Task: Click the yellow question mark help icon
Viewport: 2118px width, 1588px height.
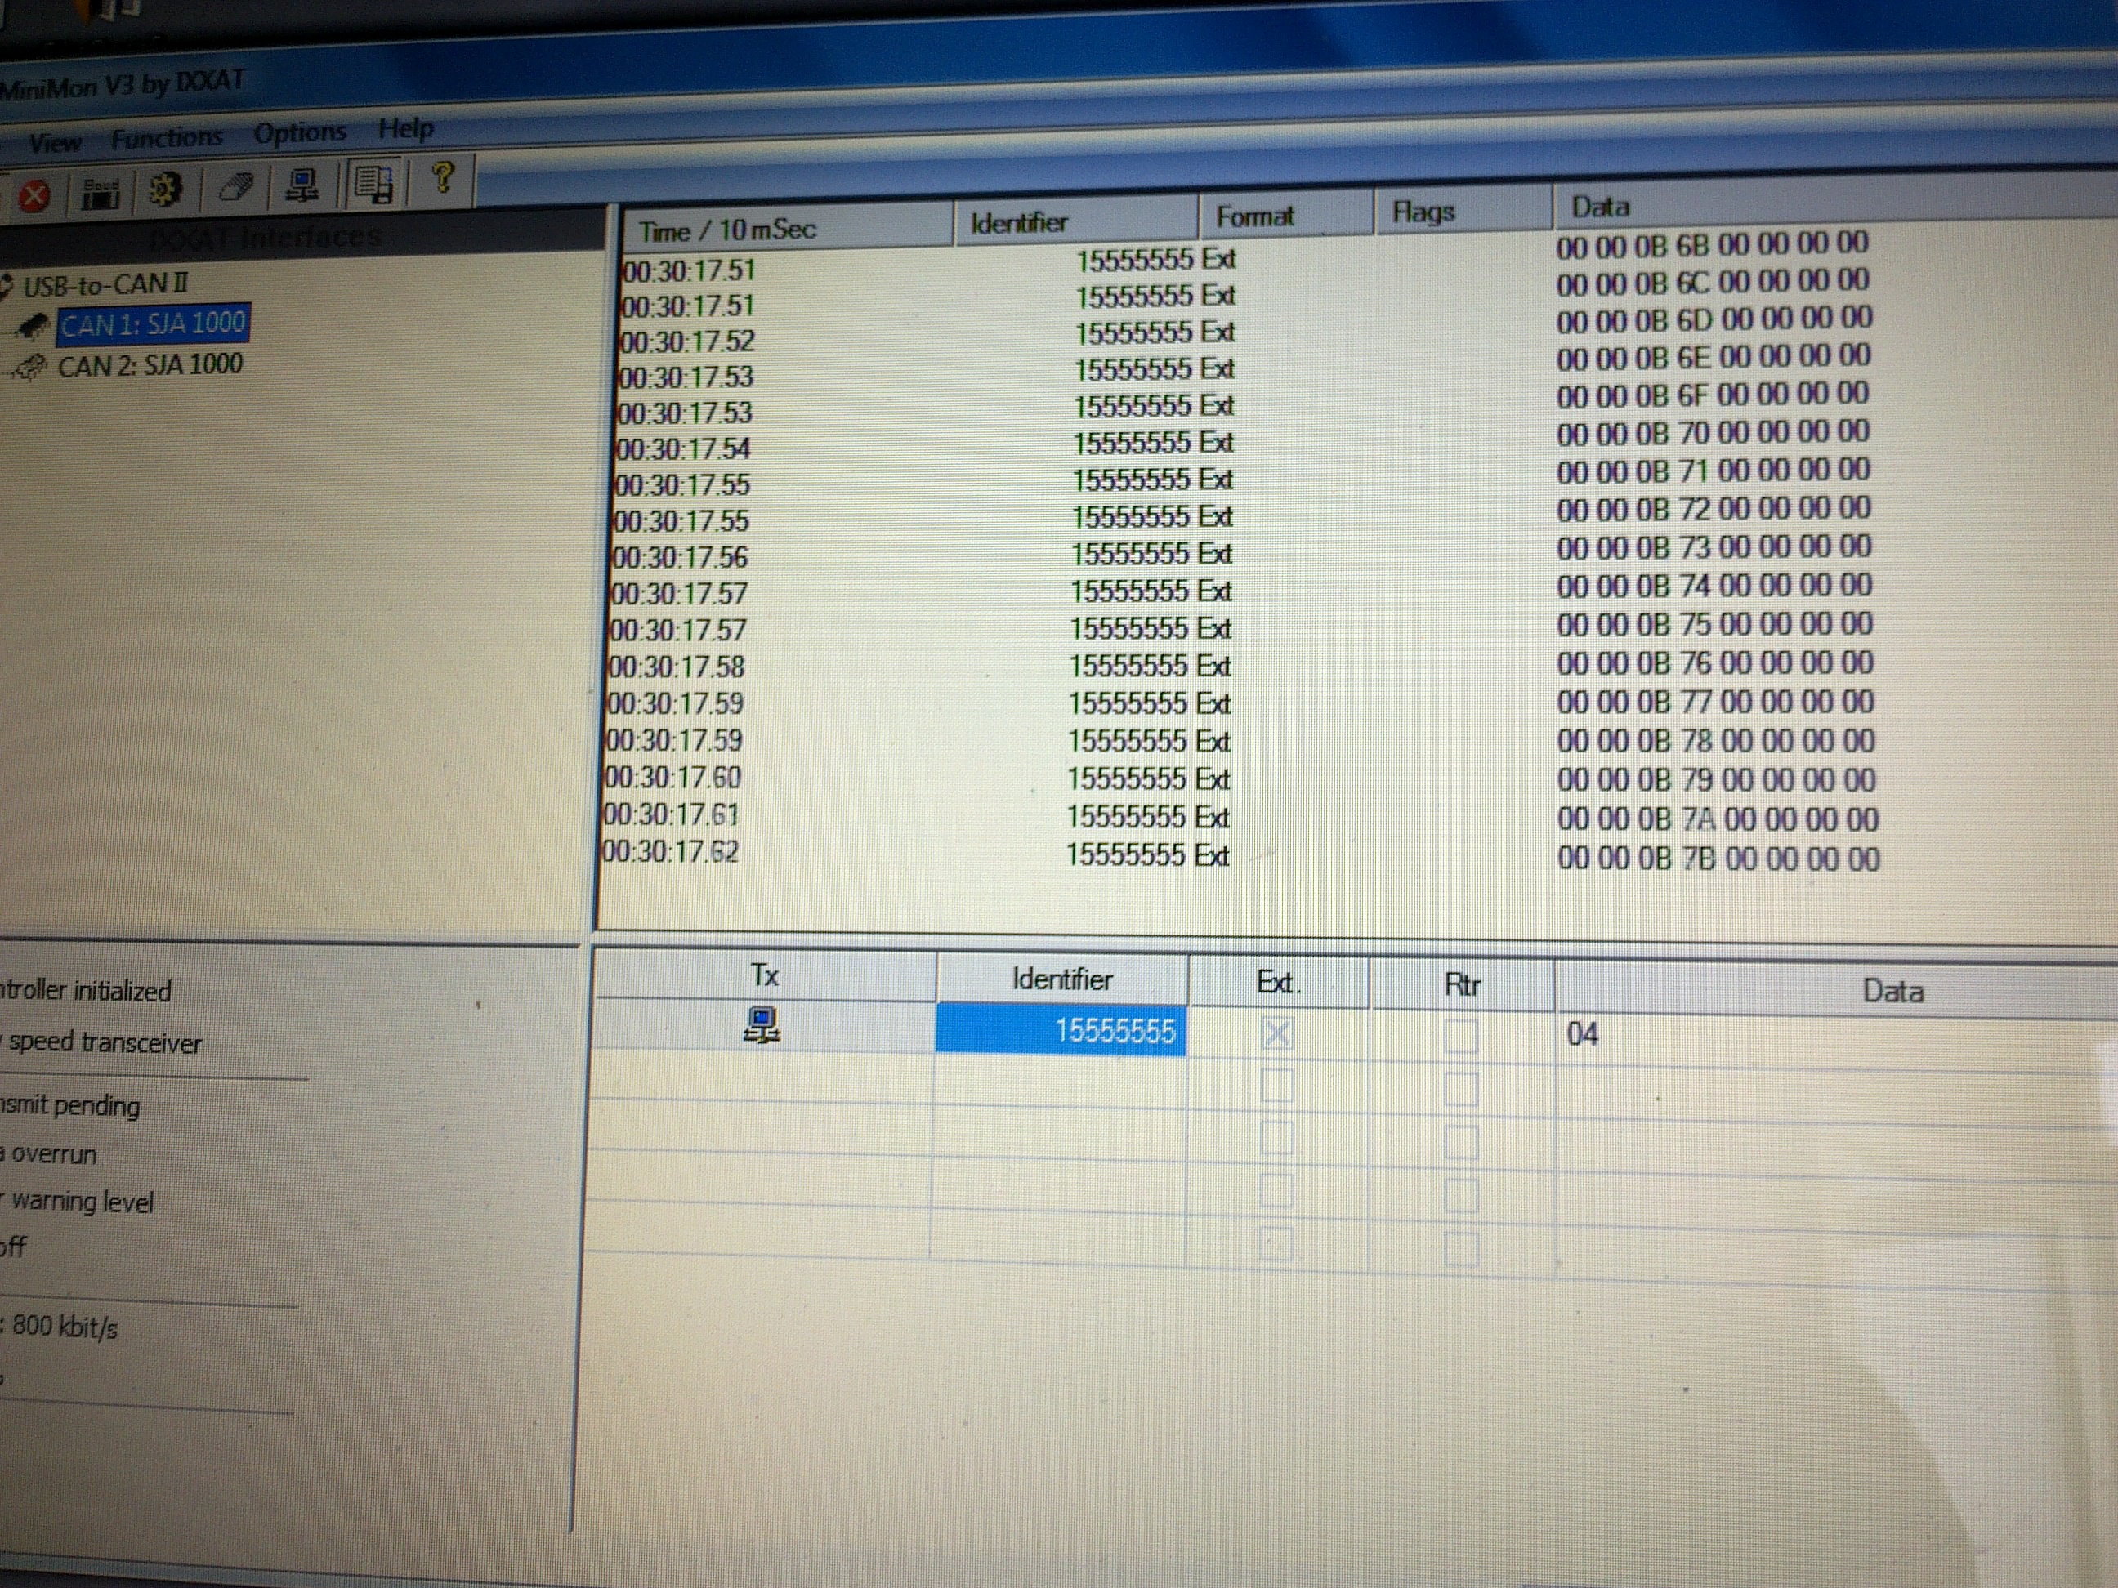Action: coord(442,178)
